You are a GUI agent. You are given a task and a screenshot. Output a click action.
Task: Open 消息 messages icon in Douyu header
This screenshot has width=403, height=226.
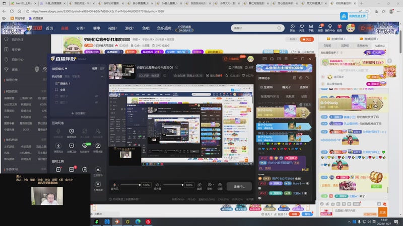(x=320, y=28)
